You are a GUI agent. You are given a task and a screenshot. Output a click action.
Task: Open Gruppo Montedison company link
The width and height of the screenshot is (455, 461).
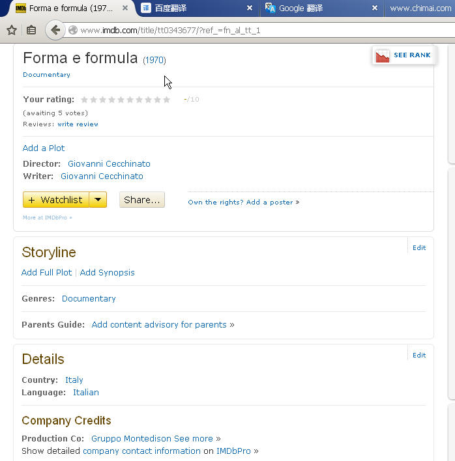[131, 438]
